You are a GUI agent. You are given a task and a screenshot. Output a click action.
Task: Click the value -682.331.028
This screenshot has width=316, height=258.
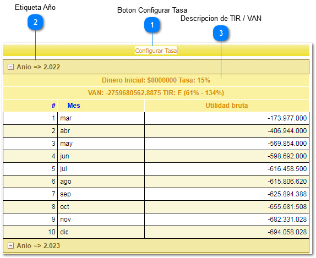click(x=287, y=219)
